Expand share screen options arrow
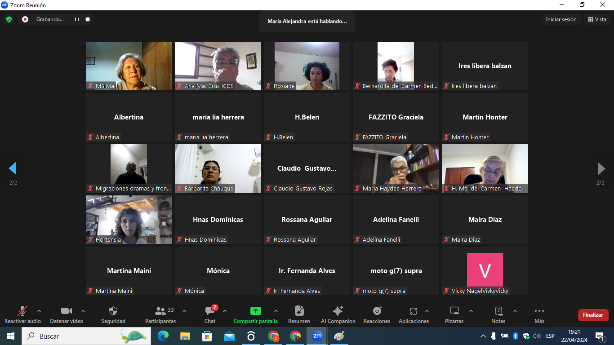 point(276,311)
